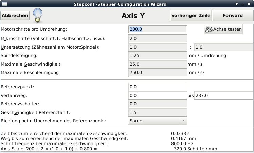The image size is (254, 153).
Task: Click the Geschwindigkeit Referenzfahrt field
Action: 158,112
